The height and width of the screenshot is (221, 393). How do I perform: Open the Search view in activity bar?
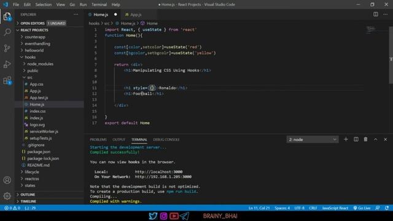coord(7,32)
